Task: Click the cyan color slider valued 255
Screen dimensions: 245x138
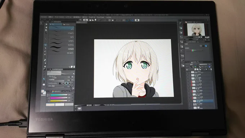Action: pyautogui.click(x=59, y=95)
